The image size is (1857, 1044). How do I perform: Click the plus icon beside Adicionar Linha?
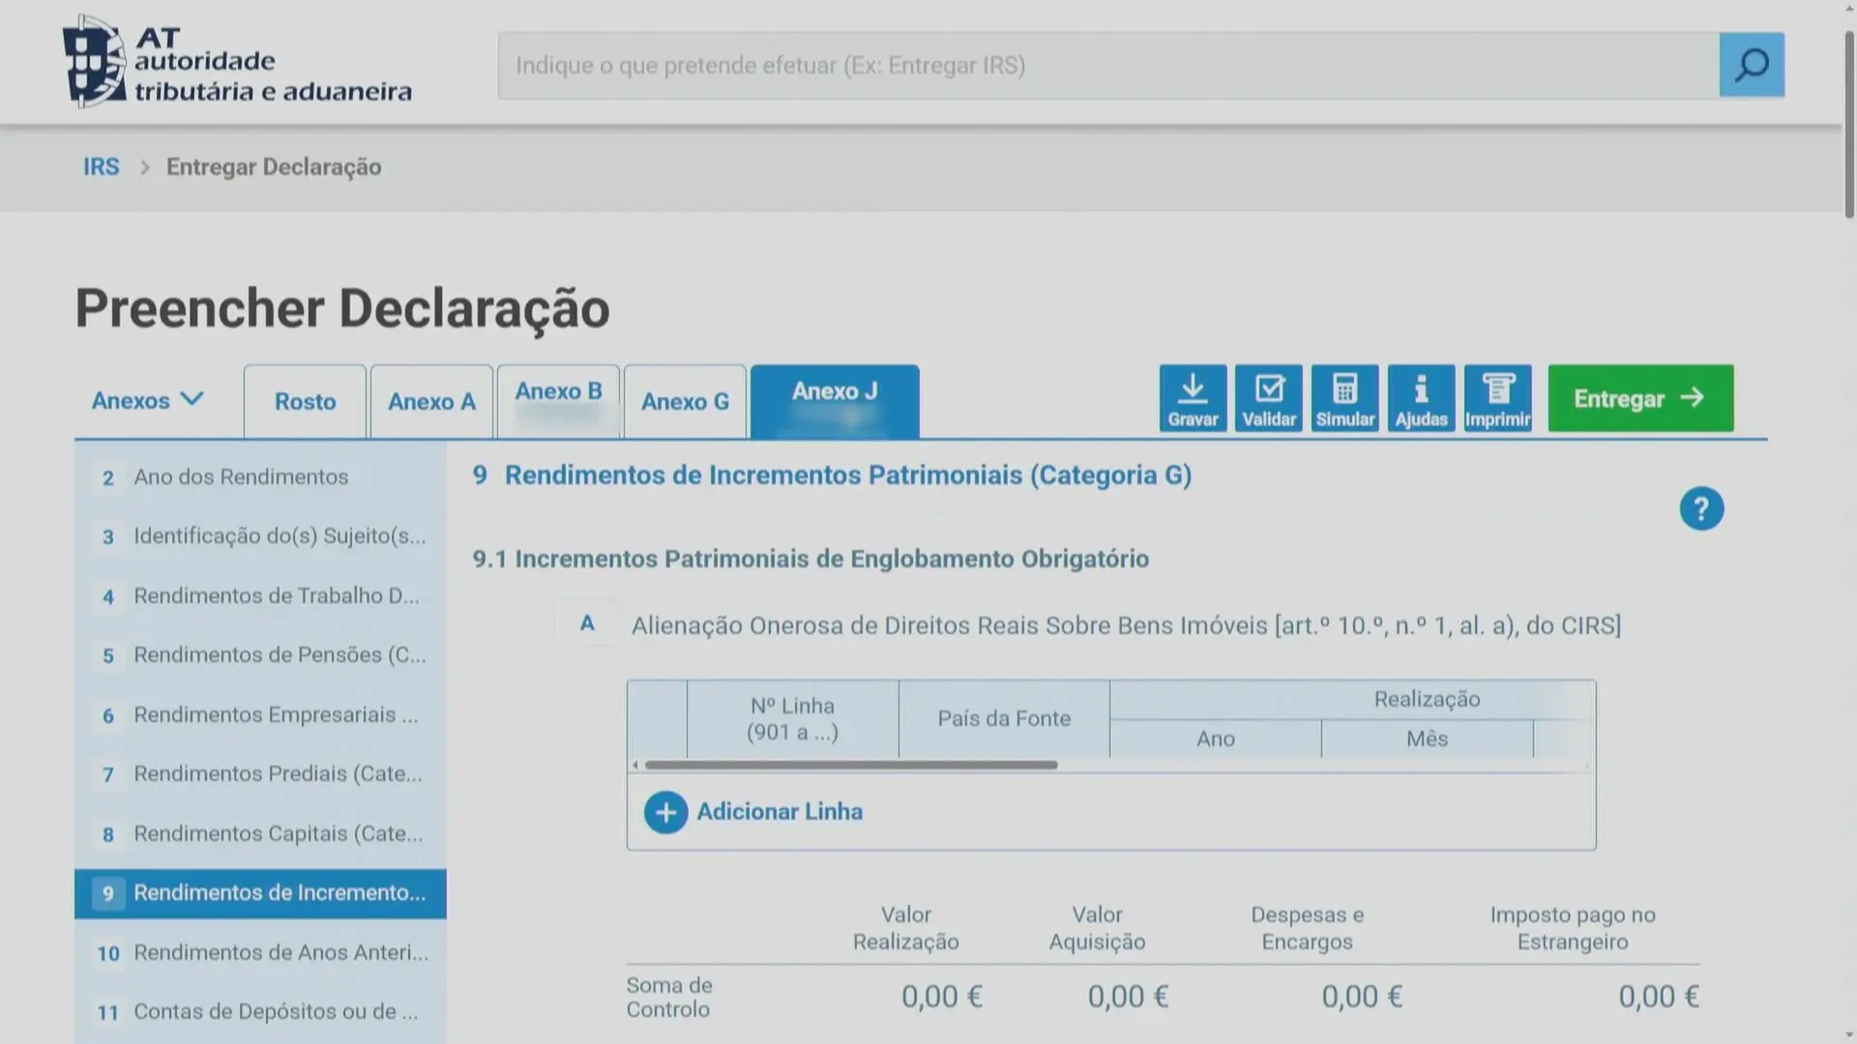[x=665, y=812]
